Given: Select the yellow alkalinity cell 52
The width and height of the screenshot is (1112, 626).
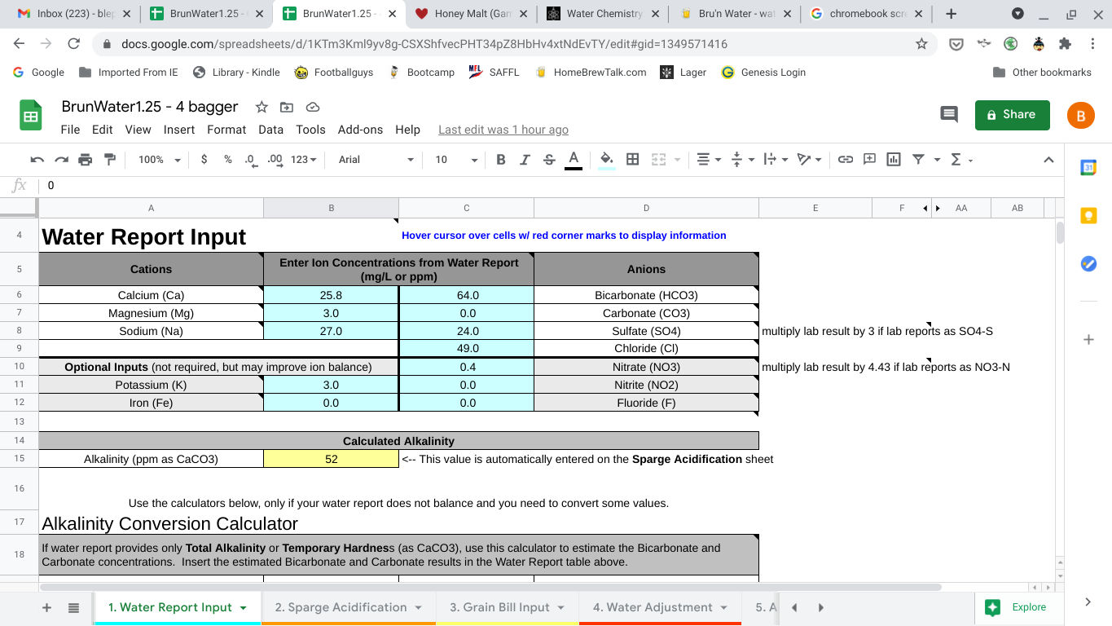Looking at the screenshot, I should 331,459.
